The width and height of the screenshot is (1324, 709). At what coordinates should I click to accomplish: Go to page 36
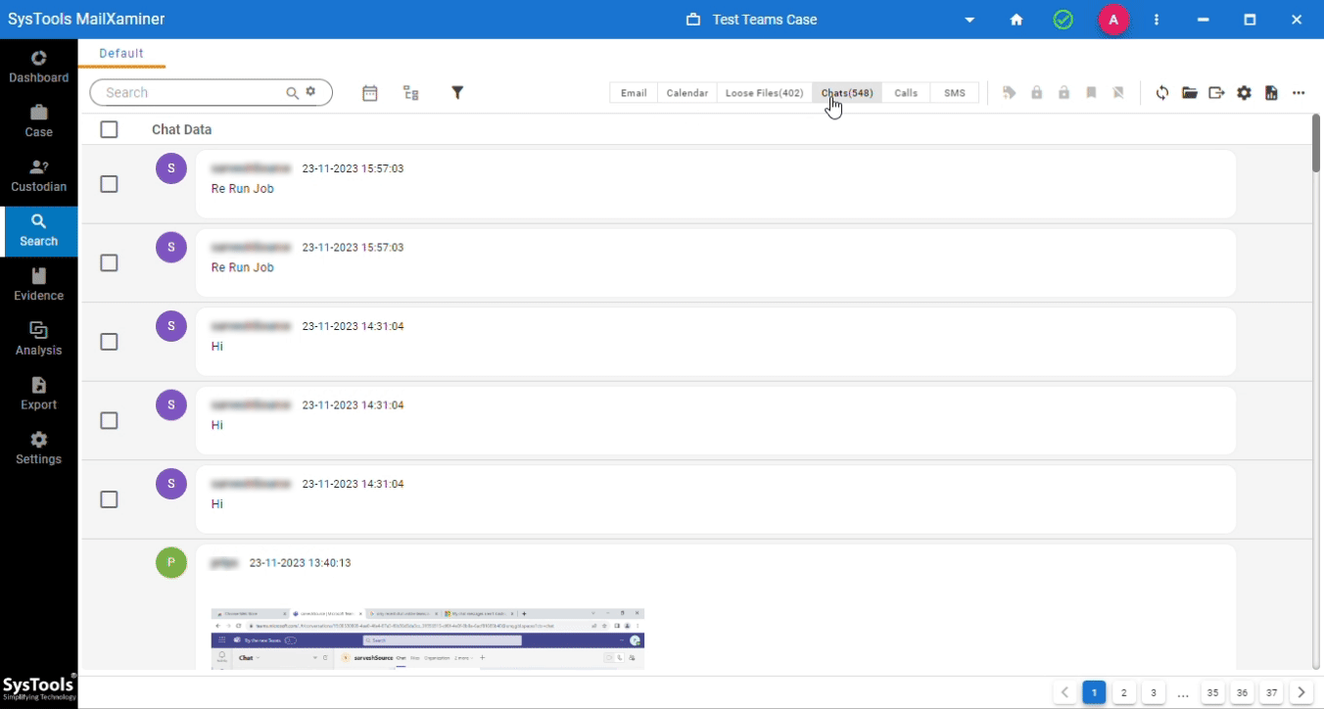[1242, 692]
